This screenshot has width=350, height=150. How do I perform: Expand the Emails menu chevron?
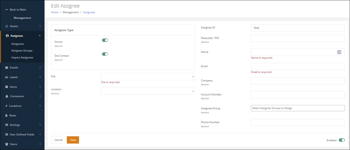point(40,67)
